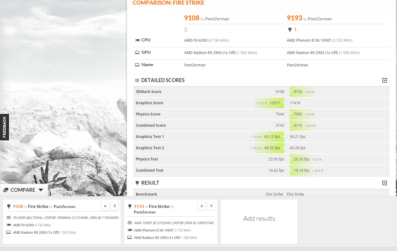The height and width of the screenshot is (251, 397).
Task: Select the 4115 Combined Score value
Action: pos(298,125)
